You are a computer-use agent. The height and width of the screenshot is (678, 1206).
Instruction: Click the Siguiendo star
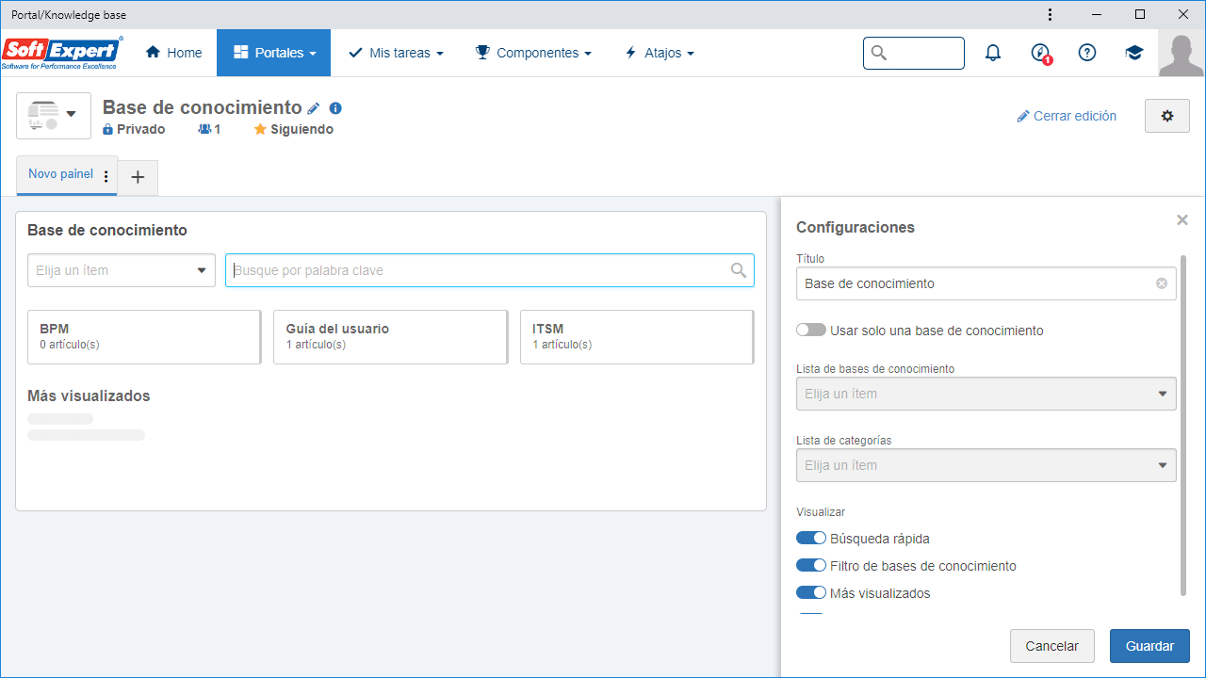coord(260,129)
